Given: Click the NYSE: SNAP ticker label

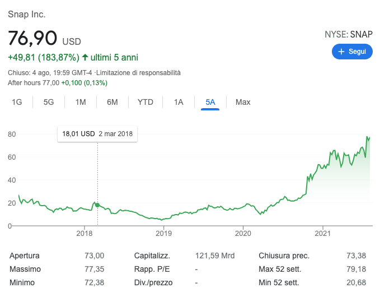Looking at the screenshot, I should pyautogui.click(x=348, y=34).
